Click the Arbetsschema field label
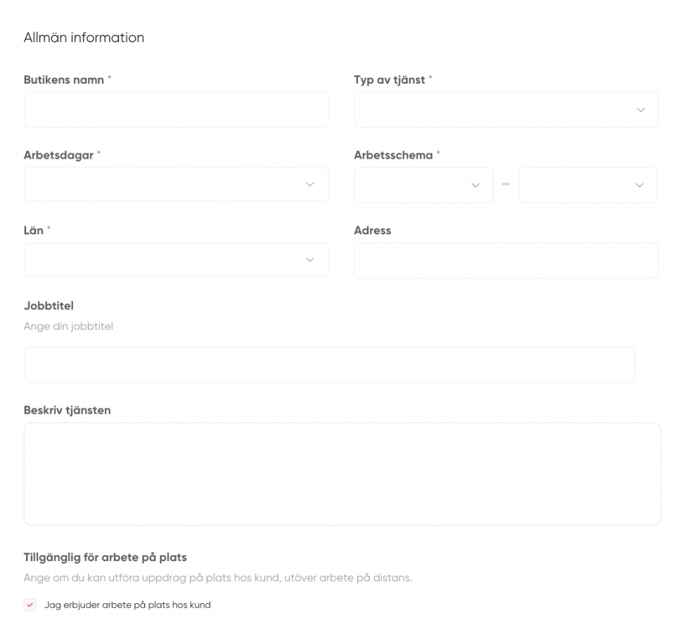685x640 pixels. tap(393, 155)
